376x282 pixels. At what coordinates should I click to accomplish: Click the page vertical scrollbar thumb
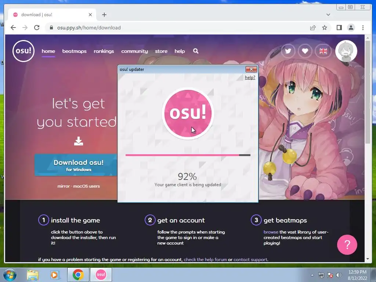[x=368, y=92]
